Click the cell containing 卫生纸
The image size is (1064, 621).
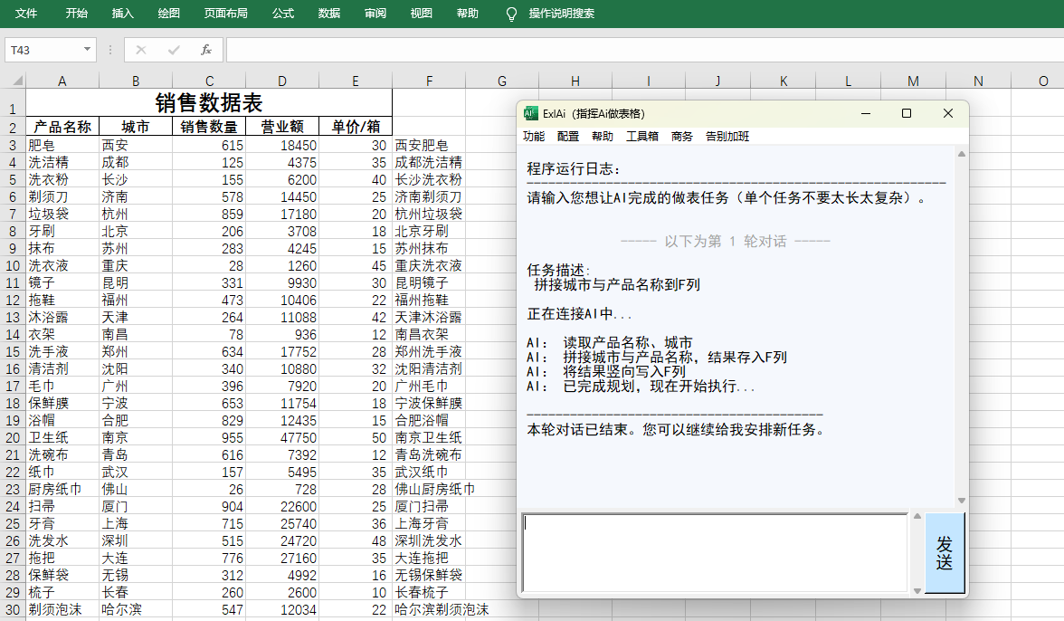tap(62, 438)
